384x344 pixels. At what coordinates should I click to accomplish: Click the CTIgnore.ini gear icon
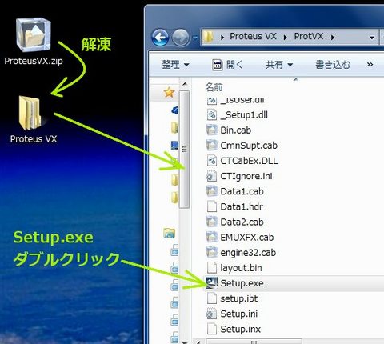click(211, 176)
